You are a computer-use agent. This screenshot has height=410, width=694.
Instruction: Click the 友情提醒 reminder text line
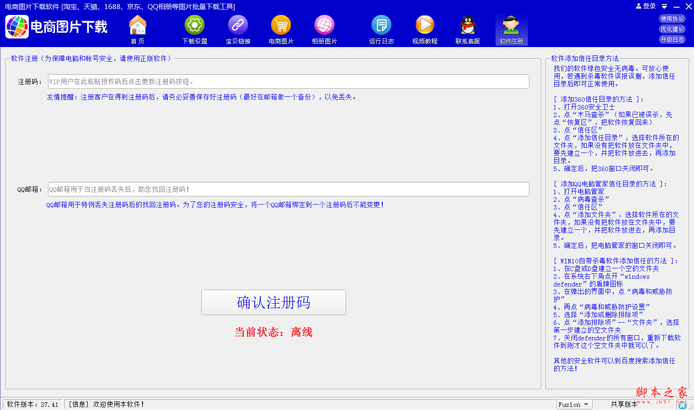click(202, 97)
